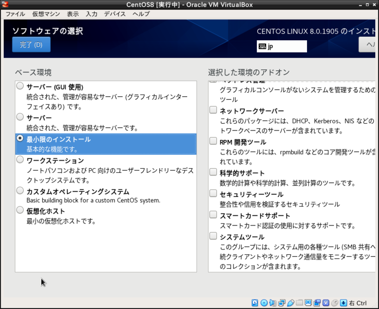The image size is (379, 309).
Task: Click the audio status icon
Action: coord(273,303)
